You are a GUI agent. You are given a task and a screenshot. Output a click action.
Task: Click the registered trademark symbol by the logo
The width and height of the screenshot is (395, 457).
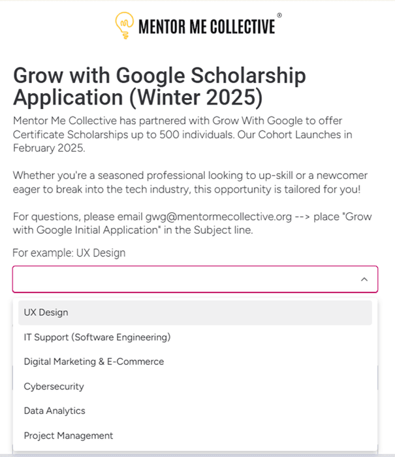tap(279, 15)
